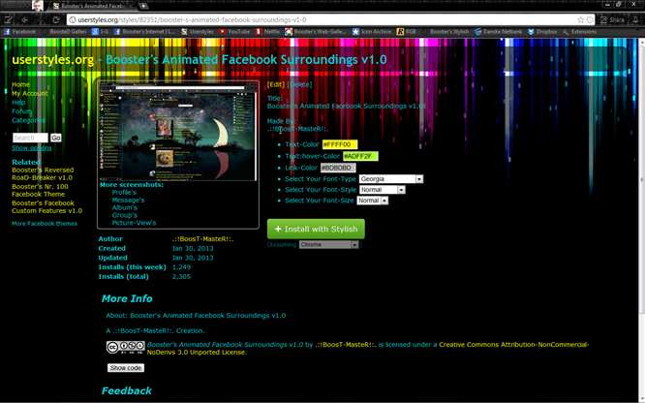Click the sidebar search field

point(30,138)
